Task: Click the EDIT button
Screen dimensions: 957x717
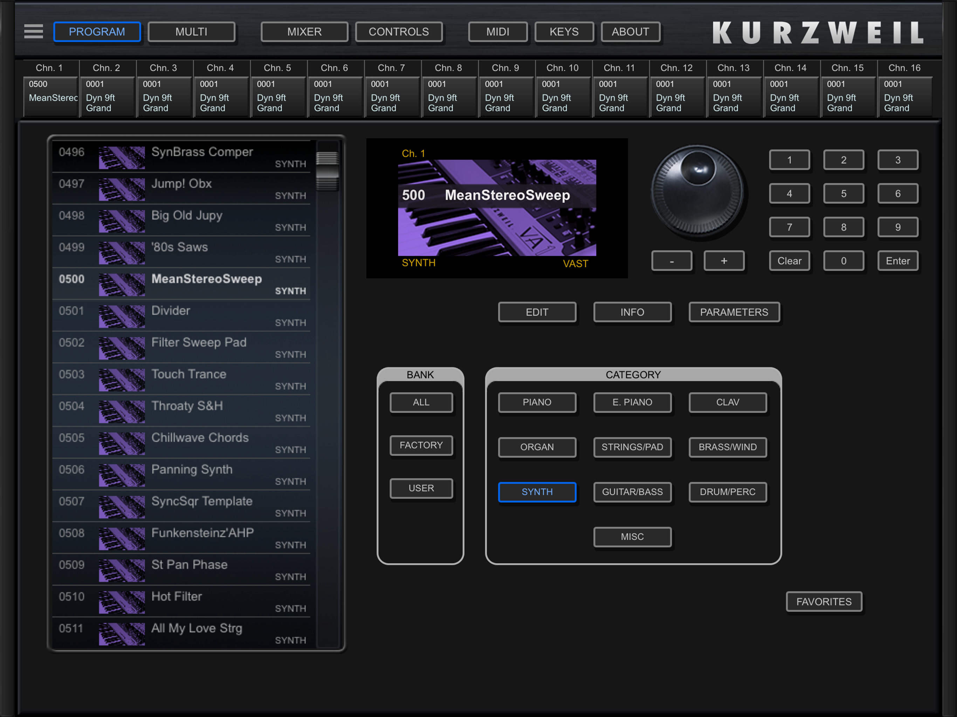Action: coord(537,312)
